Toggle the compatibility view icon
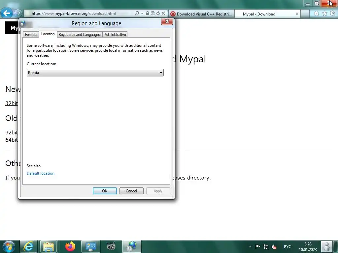The height and width of the screenshot is (253, 338). (x=153, y=13)
